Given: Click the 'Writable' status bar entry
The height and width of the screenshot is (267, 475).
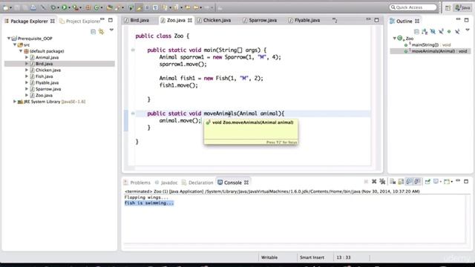Looking at the screenshot, I should (x=269, y=257).
